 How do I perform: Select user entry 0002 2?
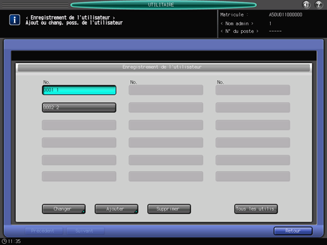(79, 107)
